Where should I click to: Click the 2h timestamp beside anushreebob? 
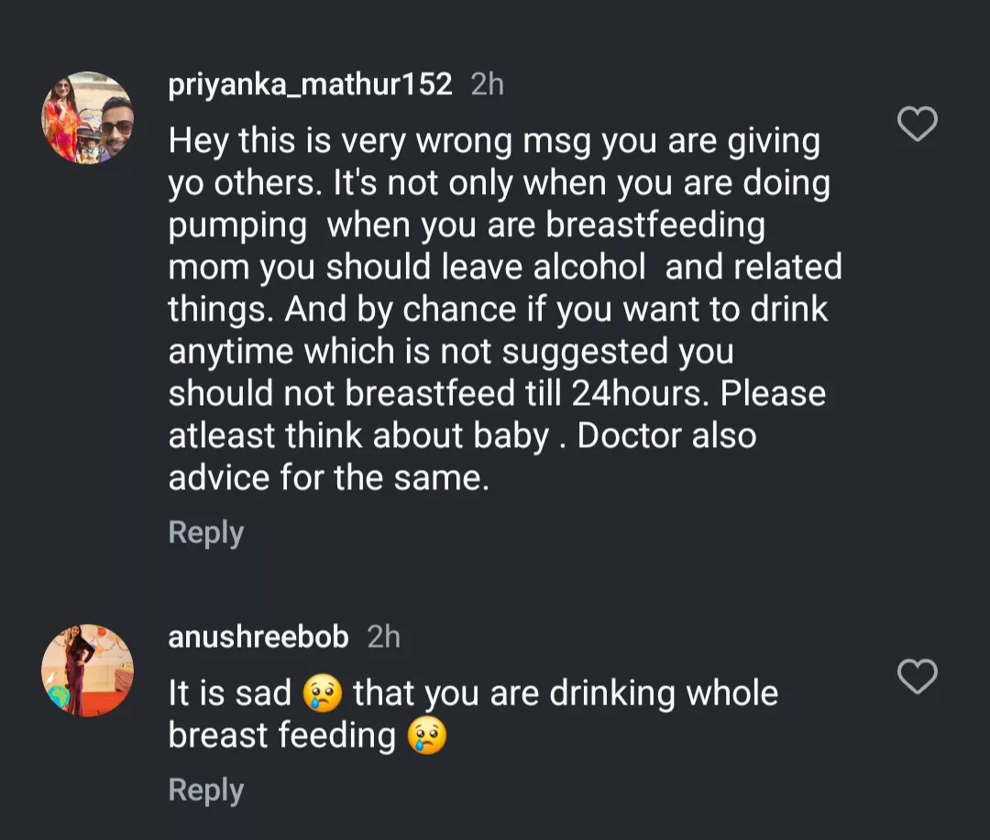click(x=383, y=638)
